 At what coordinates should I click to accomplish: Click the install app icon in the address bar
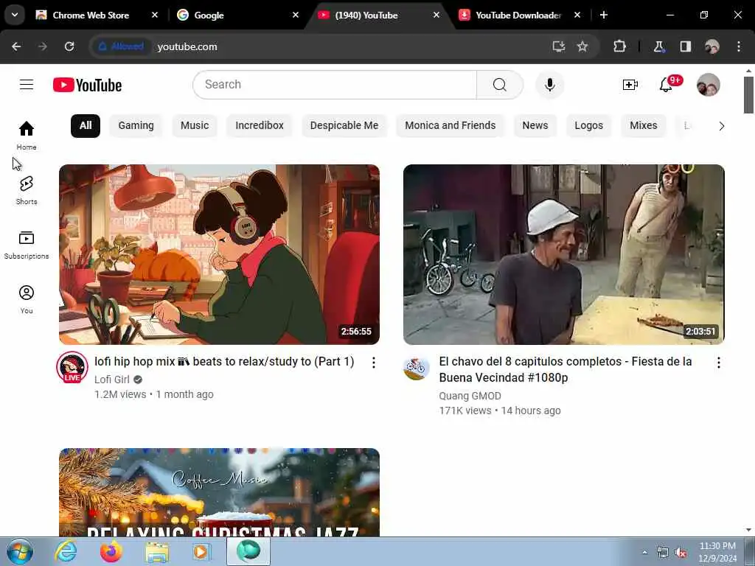click(559, 46)
